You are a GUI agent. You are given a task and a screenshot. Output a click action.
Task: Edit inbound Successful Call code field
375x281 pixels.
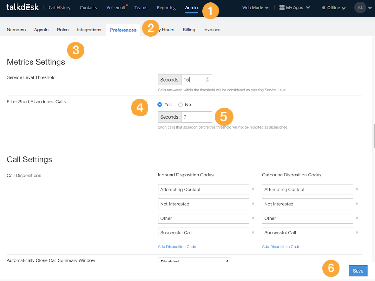204,232
